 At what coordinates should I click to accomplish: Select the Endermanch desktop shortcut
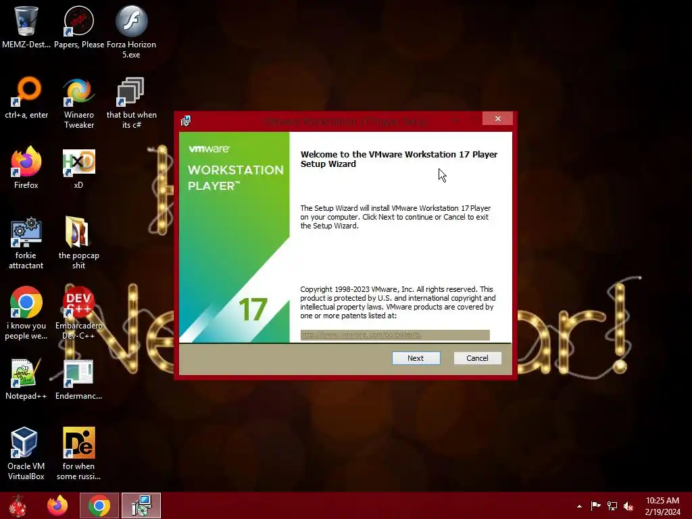pos(79,378)
